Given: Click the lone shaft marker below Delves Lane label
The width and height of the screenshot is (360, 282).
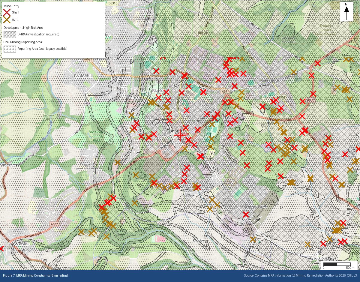Looking at the screenshot, I should (246, 214).
